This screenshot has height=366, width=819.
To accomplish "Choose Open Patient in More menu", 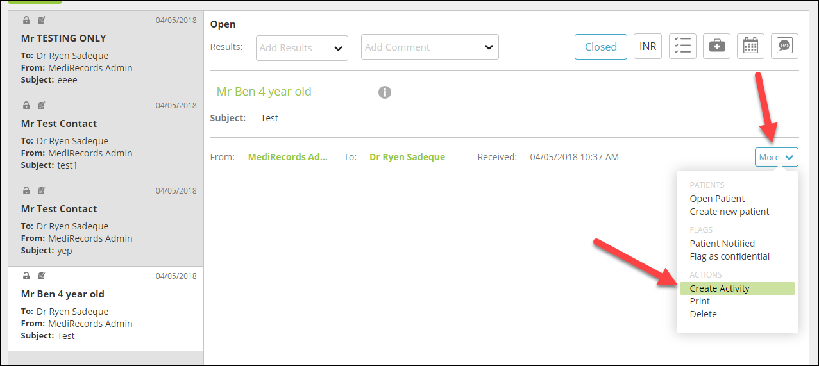I will point(717,199).
